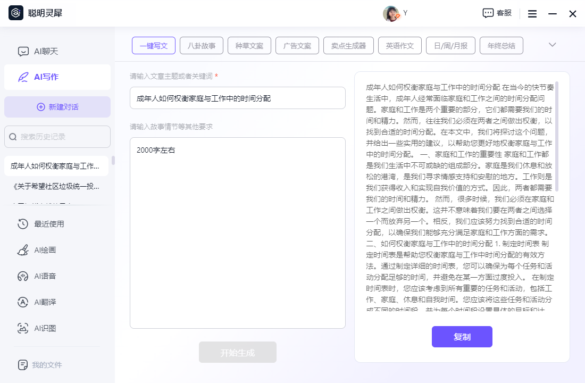Expand more writing templates chevron

(553, 45)
